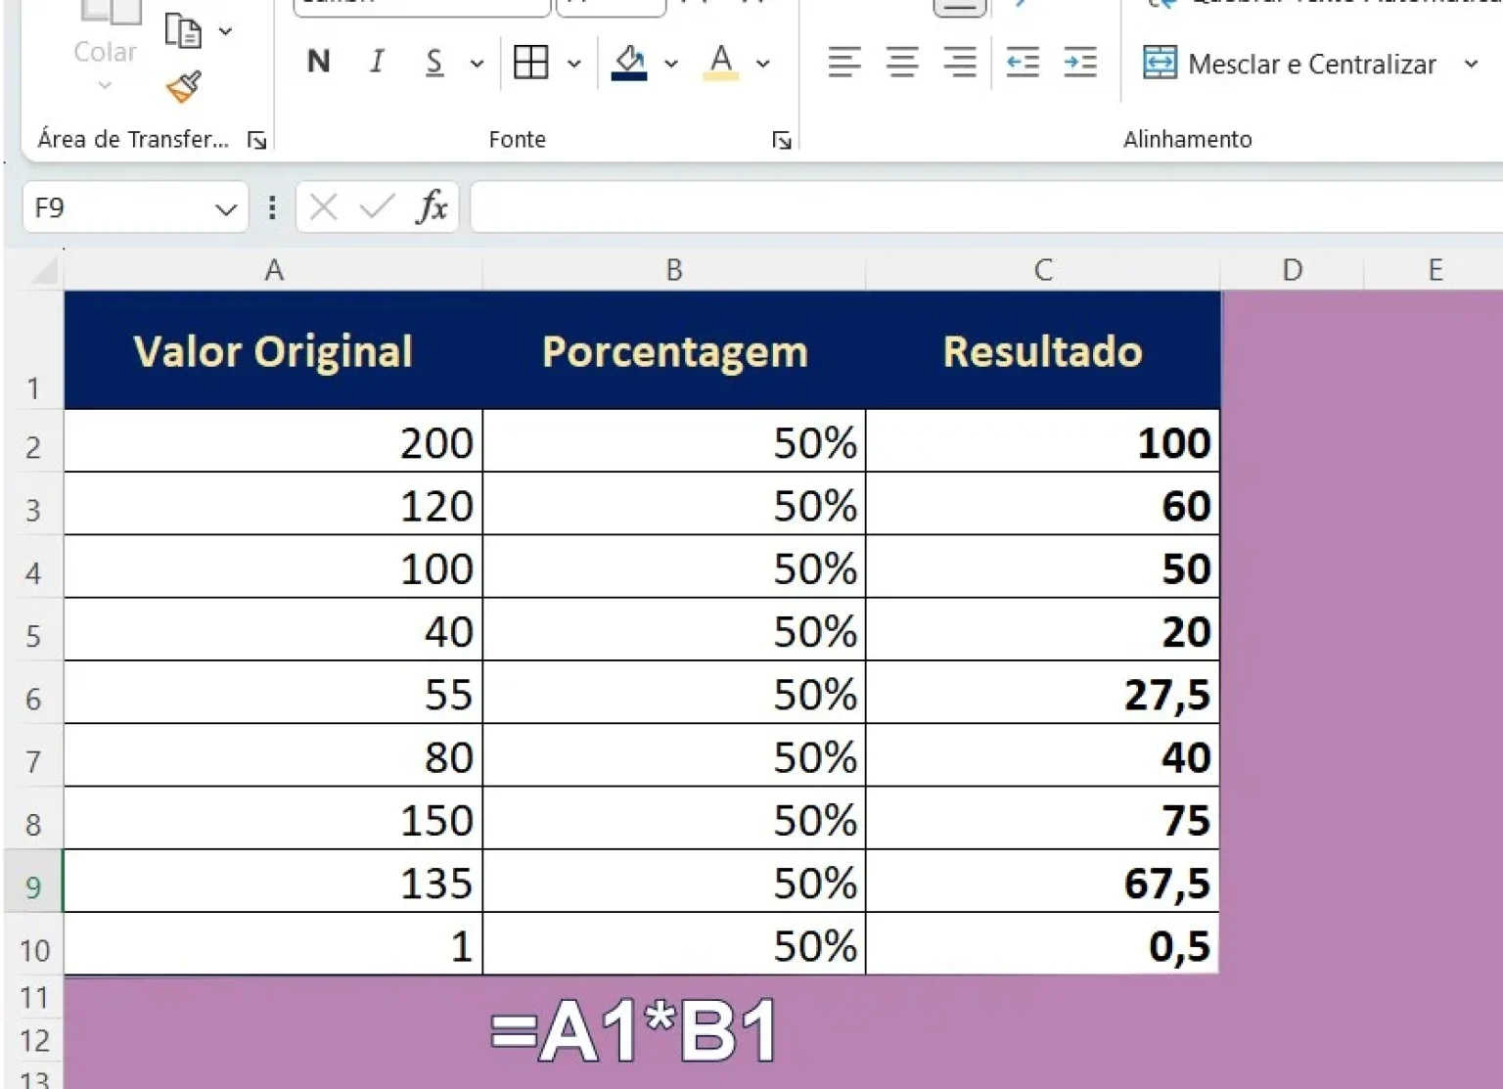This screenshot has height=1089, width=1503.
Task: Toggle underline (S) formatting
Action: pyautogui.click(x=434, y=63)
